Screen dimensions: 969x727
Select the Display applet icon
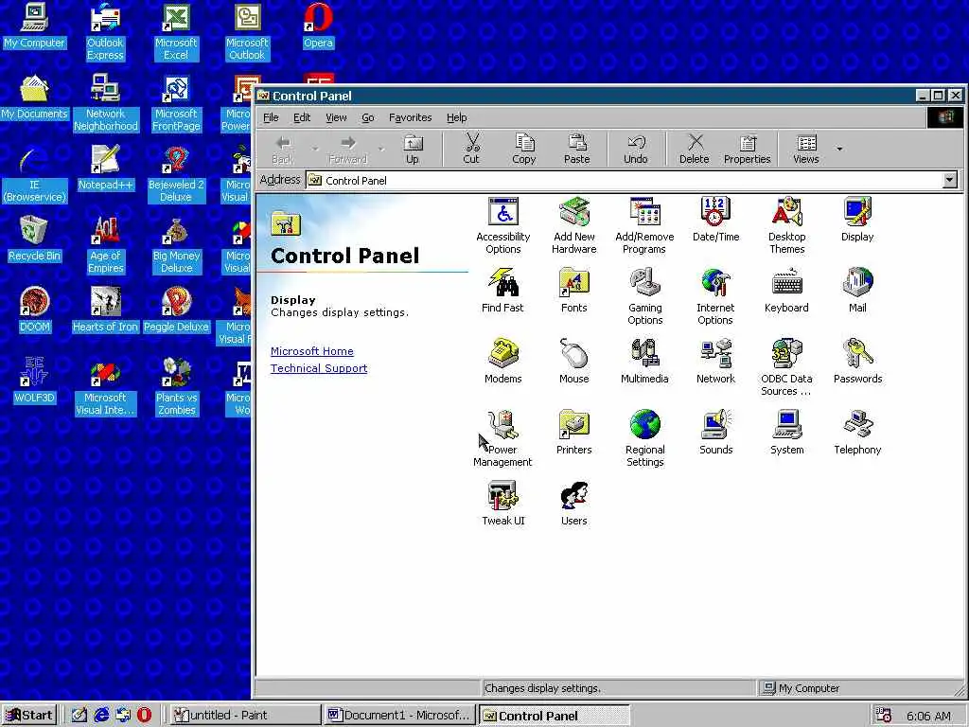point(857,220)
